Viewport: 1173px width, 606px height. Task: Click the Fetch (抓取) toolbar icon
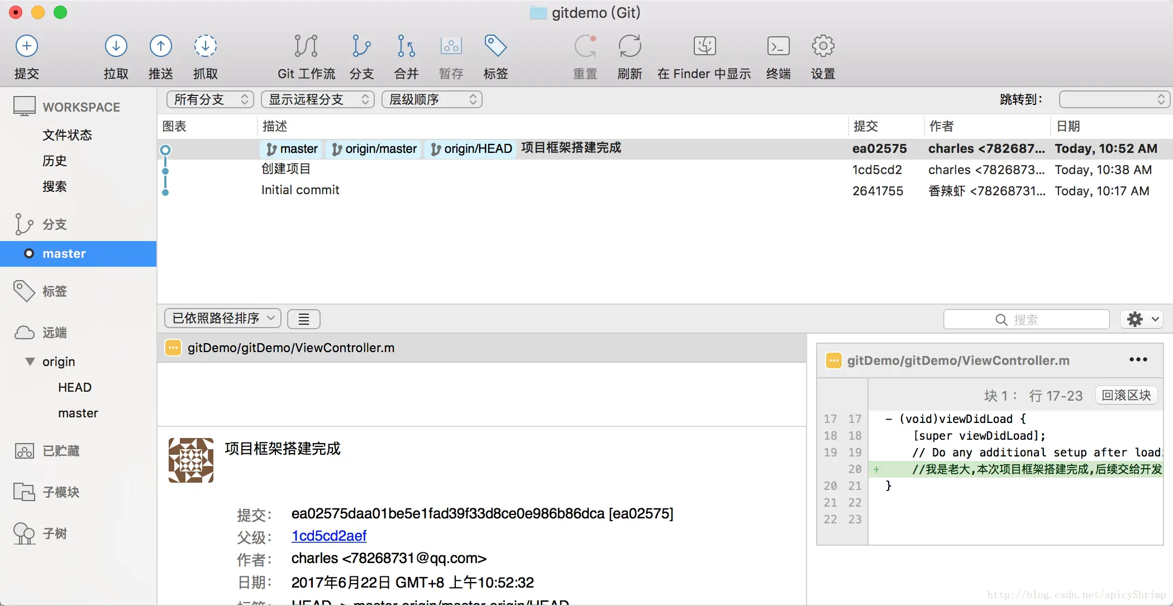[205, 46]
